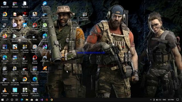The width and height of the screenshot is (182, 102).
Task: Select the SpecOpsTheLine shortcut icon
Action: 35,92
